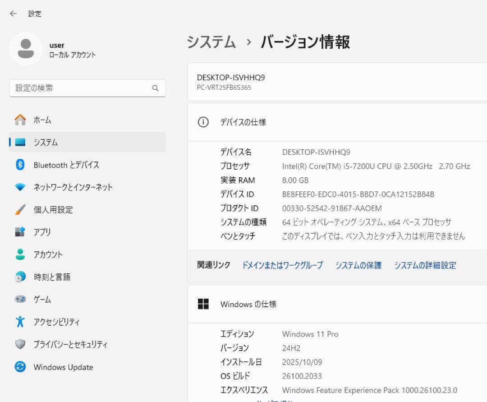Click the PC-VRT25FB6S365 model text
The height and width of the screenshot is (402, 487).
click(x=224, y=88)
